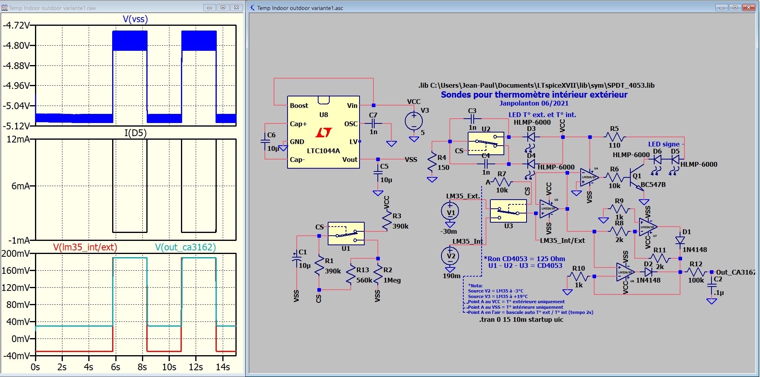Click the .tran 0 15 10m startup directive

(521, 319)
